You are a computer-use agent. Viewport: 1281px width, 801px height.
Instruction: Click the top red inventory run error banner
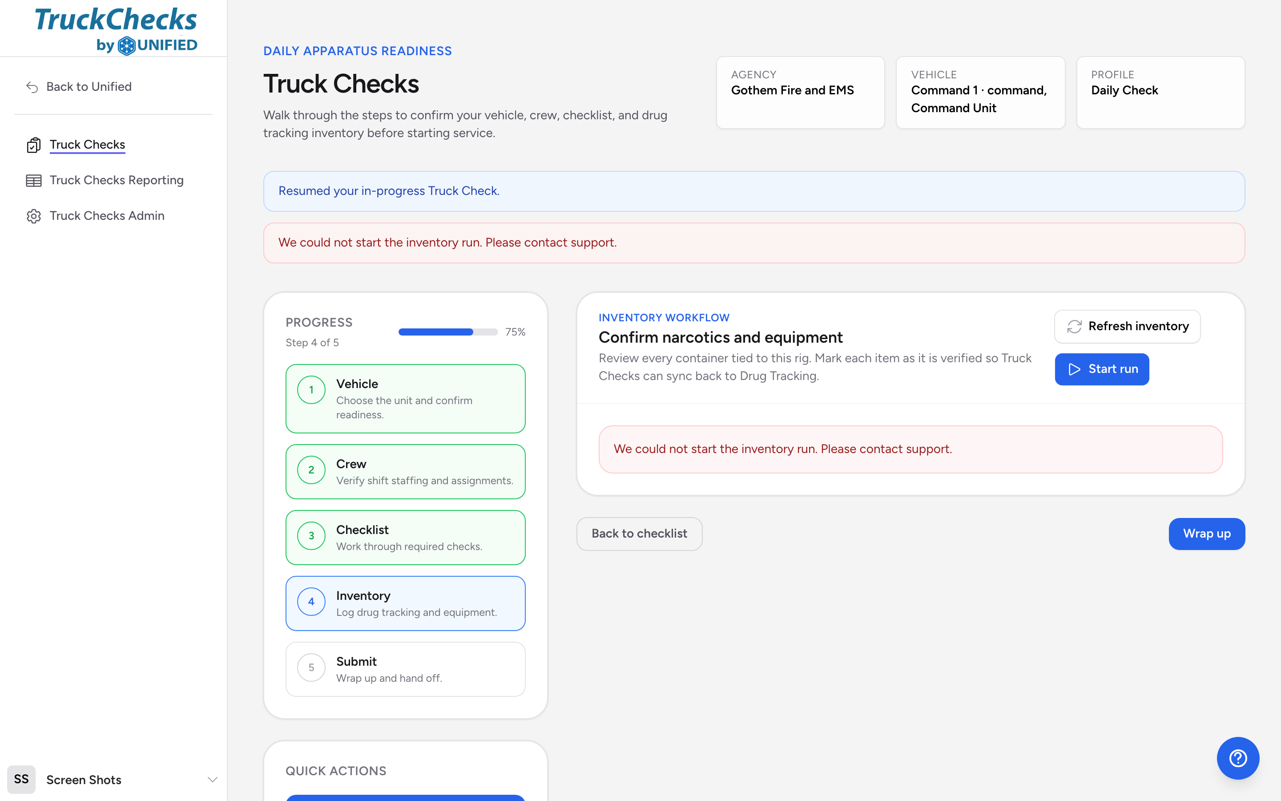[754, 243]
